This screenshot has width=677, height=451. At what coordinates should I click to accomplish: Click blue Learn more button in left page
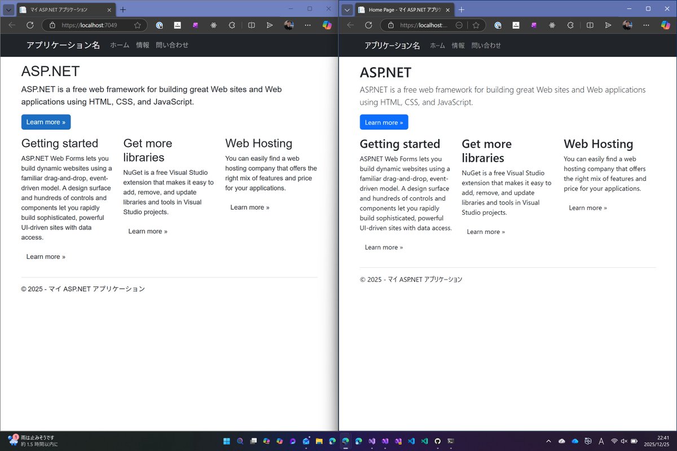pos(46,122)
